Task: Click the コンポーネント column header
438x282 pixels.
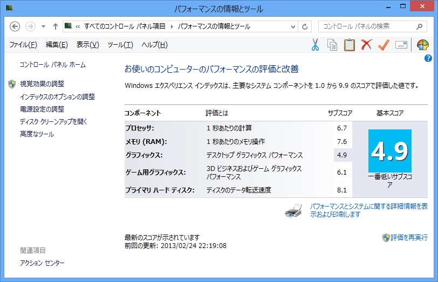Action: (143, 113)
